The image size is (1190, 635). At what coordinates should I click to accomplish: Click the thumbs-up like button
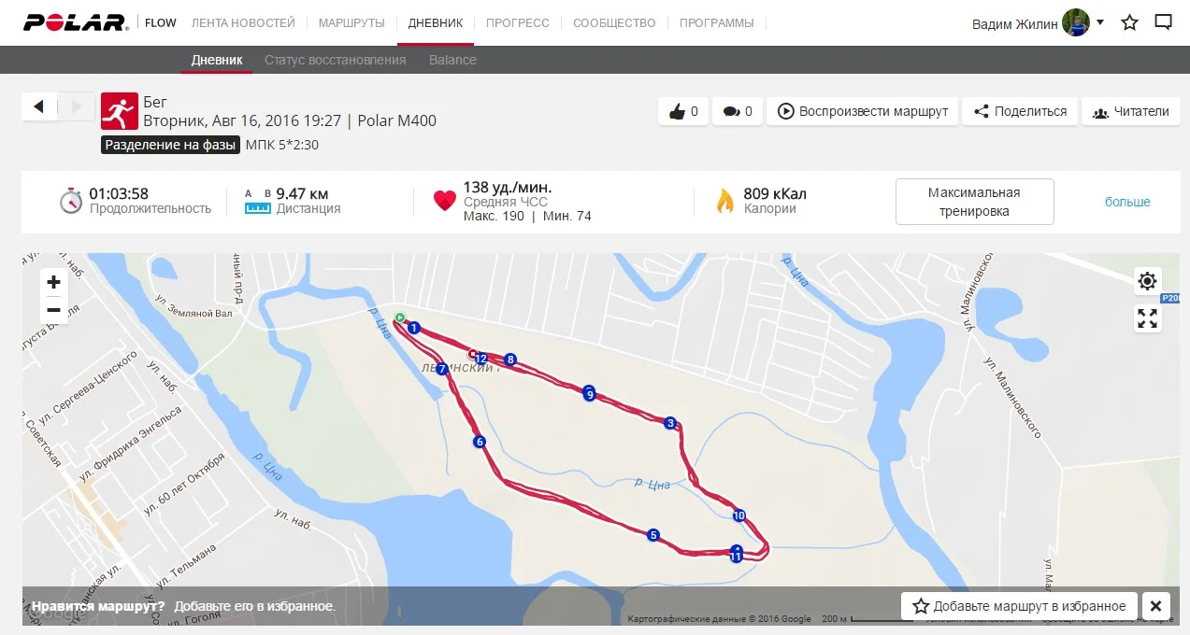pyautogui.click(x=683, y=111)
